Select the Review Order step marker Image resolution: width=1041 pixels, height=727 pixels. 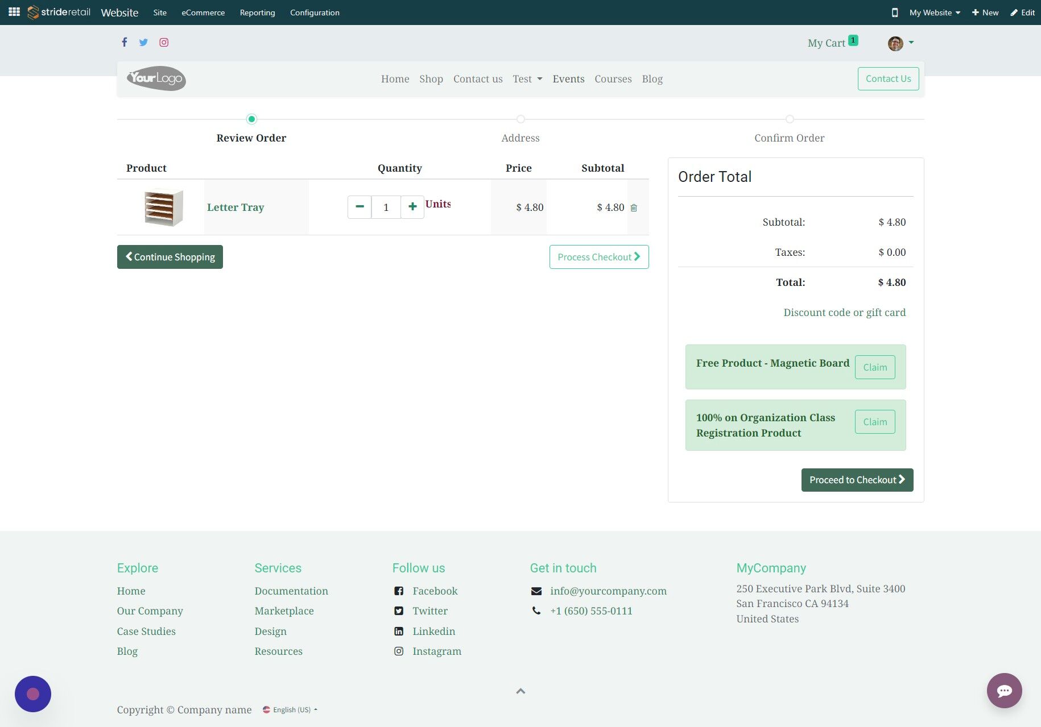click(251, 119)
